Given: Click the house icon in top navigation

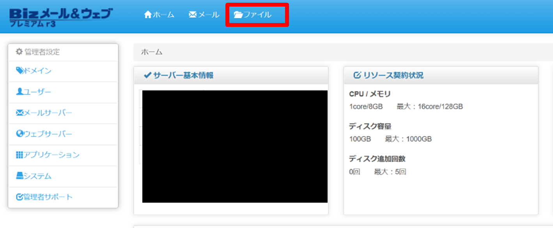Looking at the screenshot, I should pyautogui.click(x=148, y=15).
